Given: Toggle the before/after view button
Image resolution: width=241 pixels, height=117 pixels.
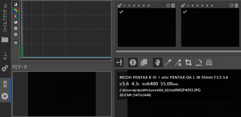Looking at the screenshot, I should click(x=144, y=62).
